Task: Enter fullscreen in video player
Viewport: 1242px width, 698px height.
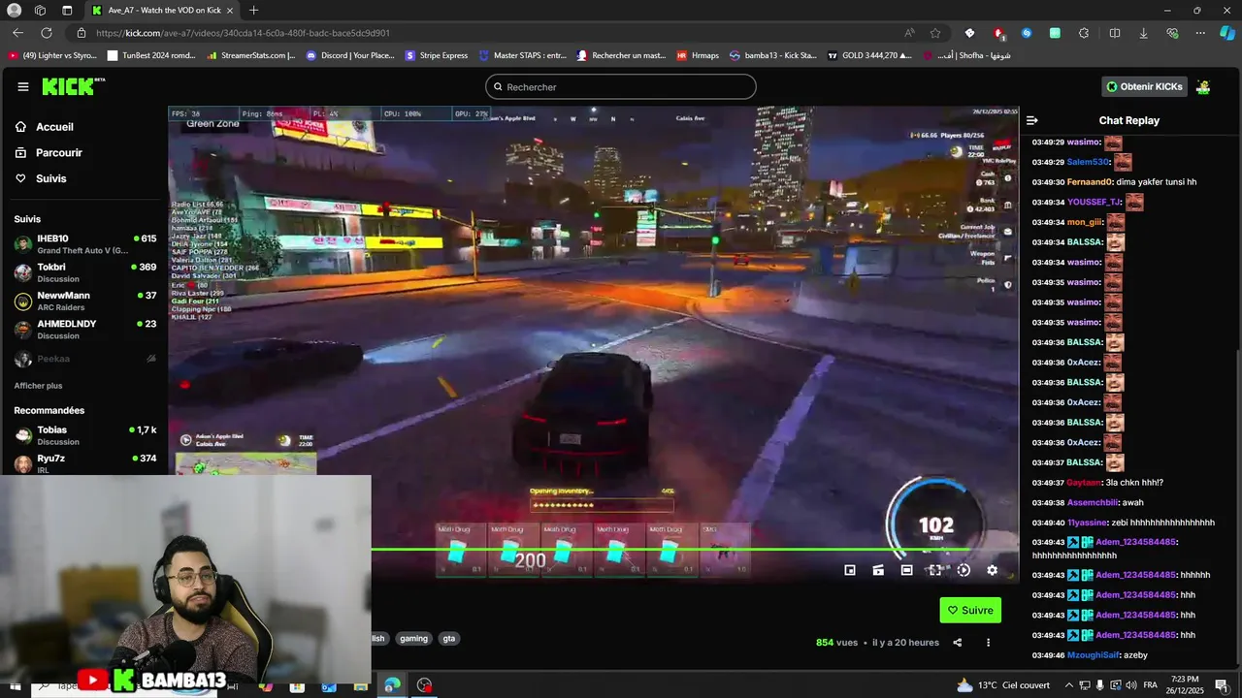Action: [x=934, y=570]
